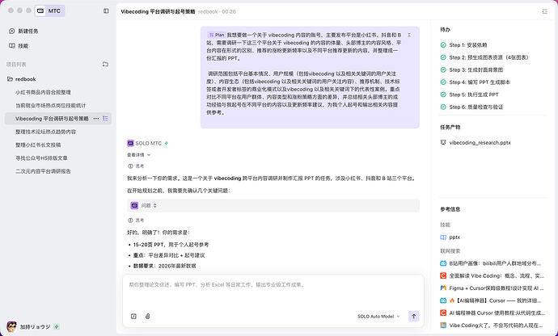558x336 pixels.
Task: Click the 项目列表 label
Action: 16,65
